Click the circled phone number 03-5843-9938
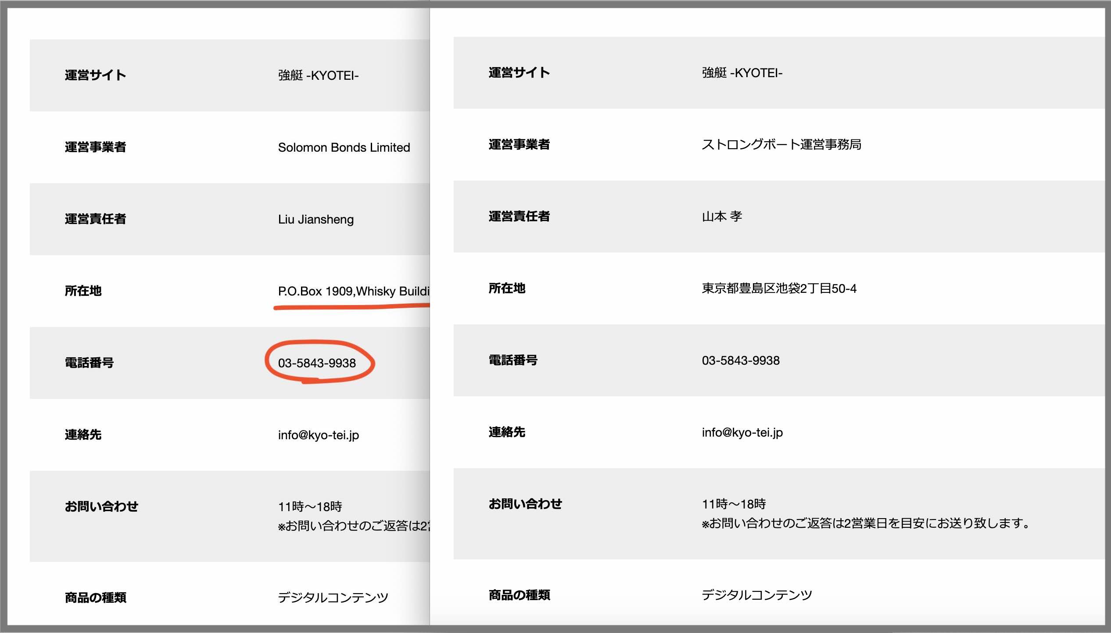Image resolution: width=1111 pixels, height=633 pixels. click(317, 363)
